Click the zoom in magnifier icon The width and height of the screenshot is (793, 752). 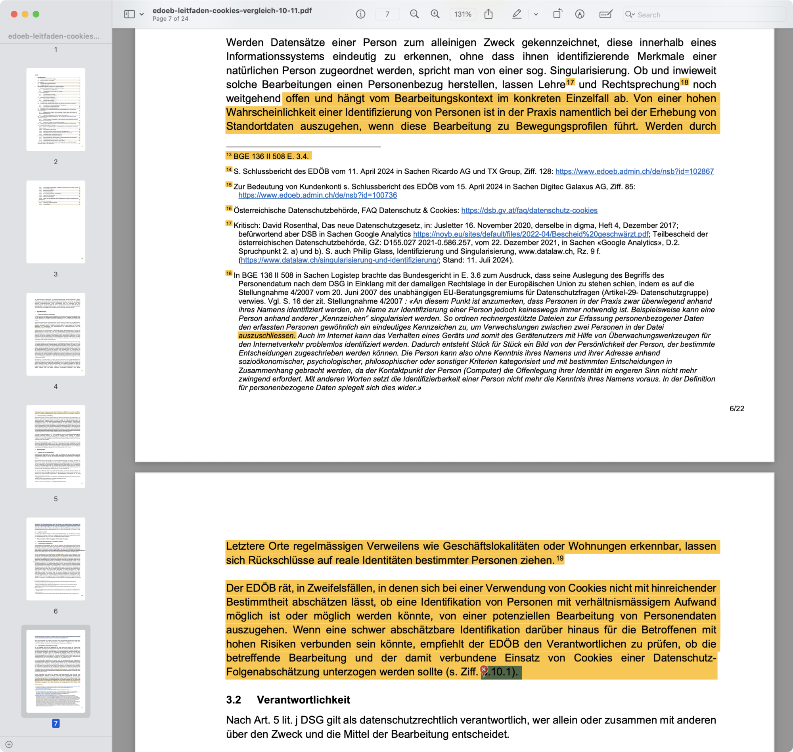(435, 14)
